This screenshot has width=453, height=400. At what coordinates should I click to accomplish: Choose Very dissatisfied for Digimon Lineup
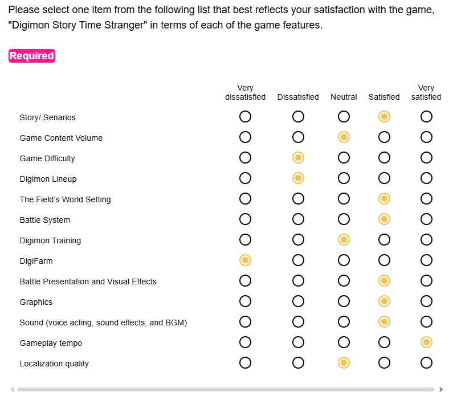coord(245,178)
